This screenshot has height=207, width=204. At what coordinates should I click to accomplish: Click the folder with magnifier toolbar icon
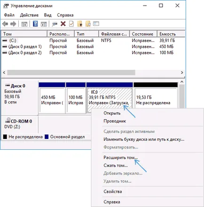tap(88, 24)
